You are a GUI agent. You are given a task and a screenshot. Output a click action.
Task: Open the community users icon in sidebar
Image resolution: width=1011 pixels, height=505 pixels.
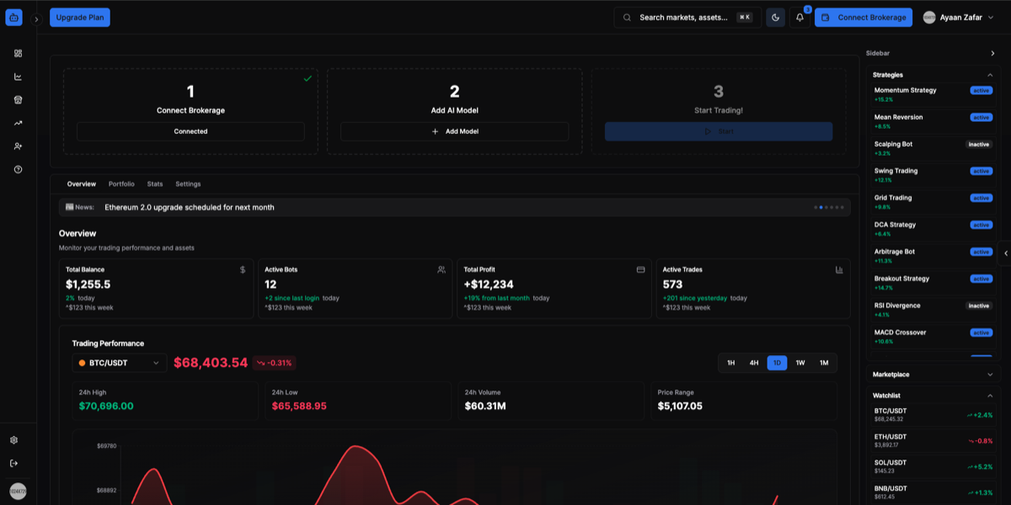click(x=19, y=146)
